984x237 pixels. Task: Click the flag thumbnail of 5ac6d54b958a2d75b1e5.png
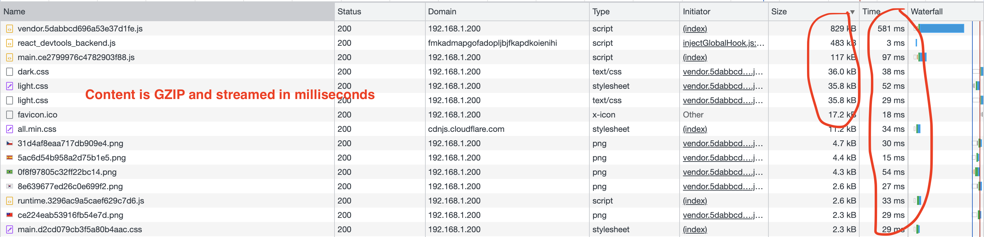click(x=10, y=158)
